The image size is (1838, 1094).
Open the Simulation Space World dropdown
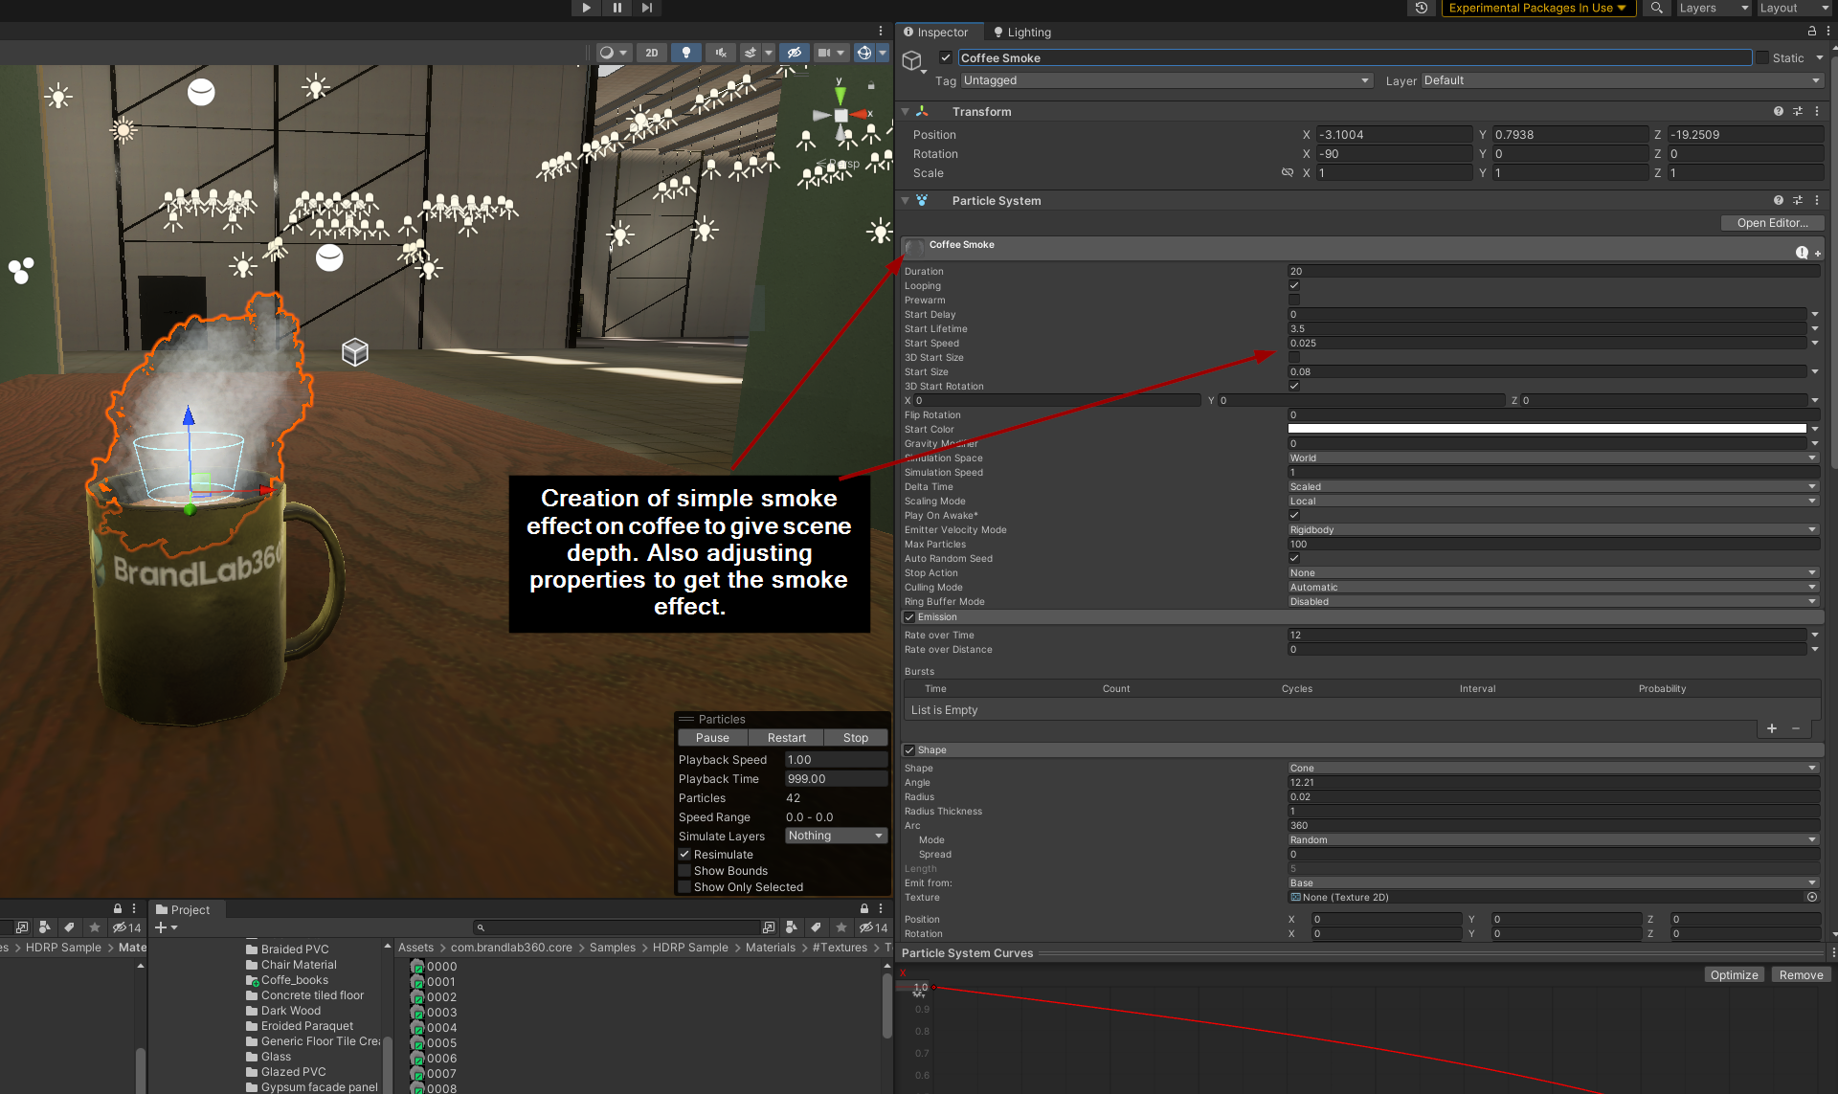[1551, 458]
